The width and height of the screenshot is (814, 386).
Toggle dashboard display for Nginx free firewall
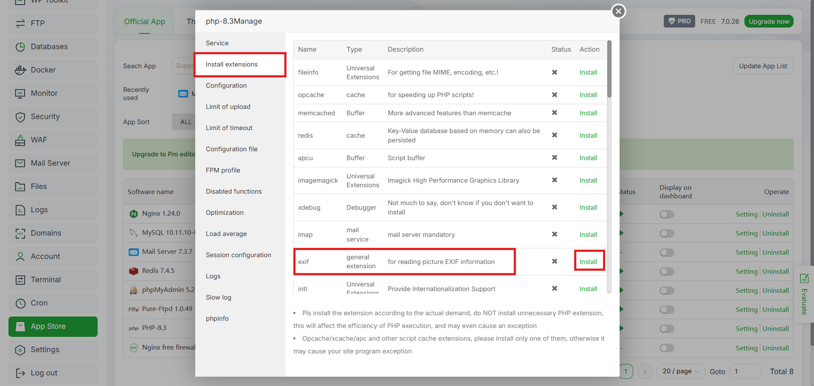pyautogui.click(x=667, y=348)
